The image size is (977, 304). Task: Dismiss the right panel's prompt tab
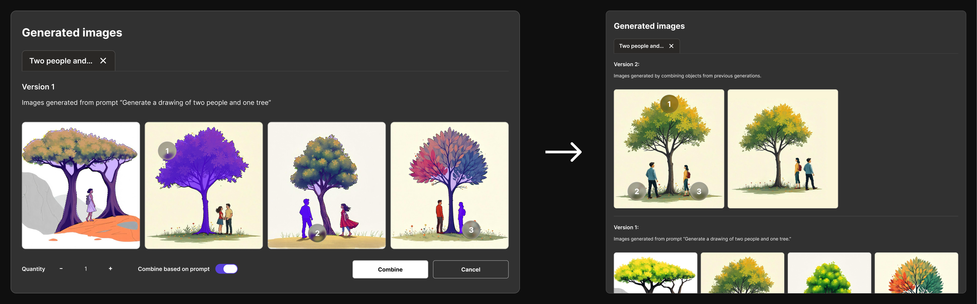pos(671,46)
